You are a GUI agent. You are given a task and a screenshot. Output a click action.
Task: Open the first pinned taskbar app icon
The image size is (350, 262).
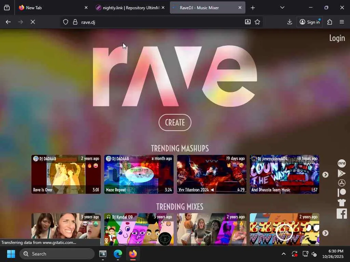(x=103, y=254)
